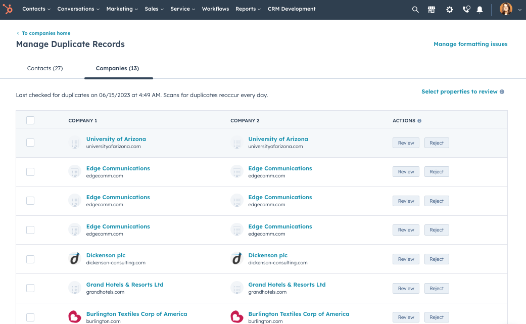Open the calling phone icon

(x=466, y=9)
